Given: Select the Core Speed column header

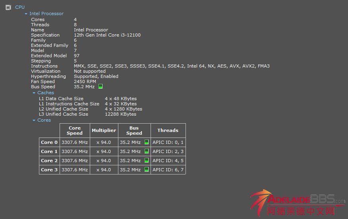Looking at the screenshot, I should (75, 131).
